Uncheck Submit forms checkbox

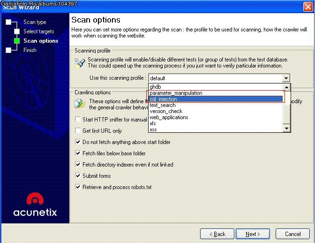click(x=78, y=176)
